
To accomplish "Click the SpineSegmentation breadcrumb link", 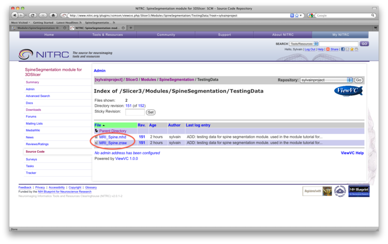I will (177, 80).
